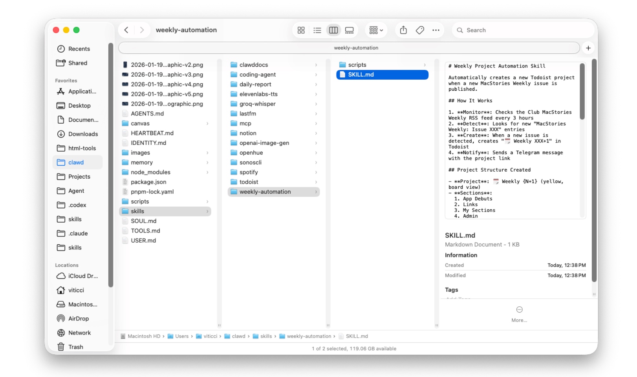Screen dimensions: 637x377
Task: Switch to list view
Action: point(317,30)
